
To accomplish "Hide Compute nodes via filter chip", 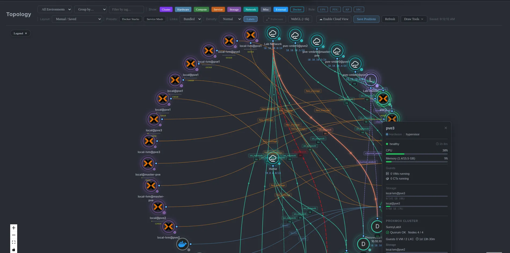I will click(201, 9).
